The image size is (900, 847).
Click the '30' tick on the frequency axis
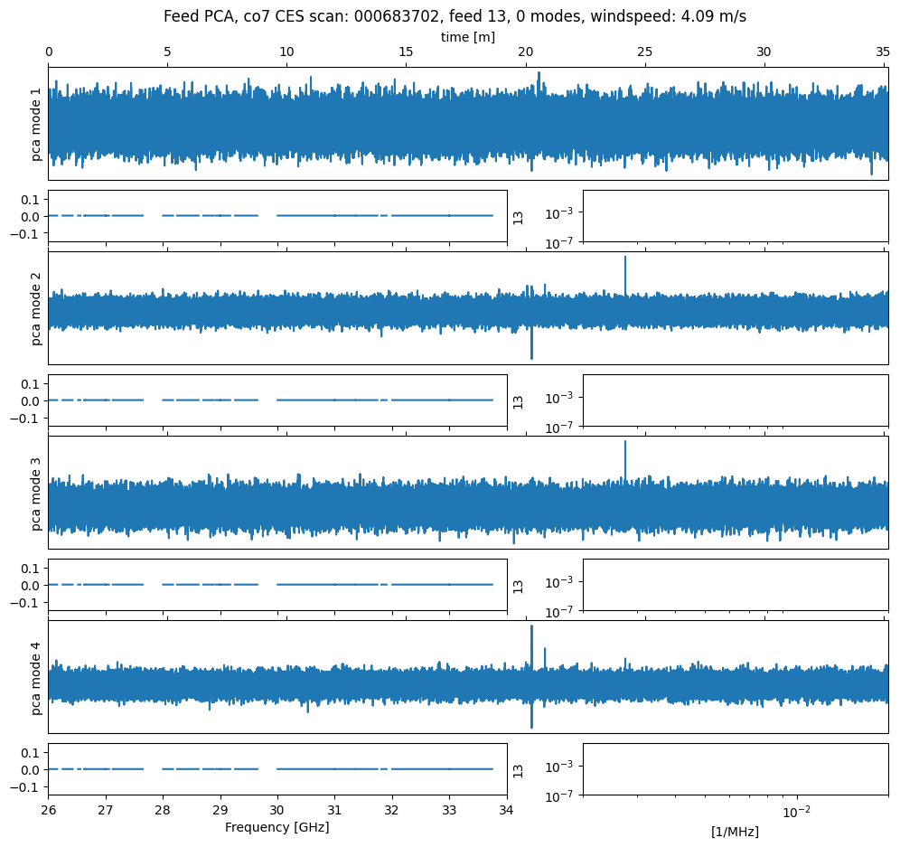pos(277,810)
